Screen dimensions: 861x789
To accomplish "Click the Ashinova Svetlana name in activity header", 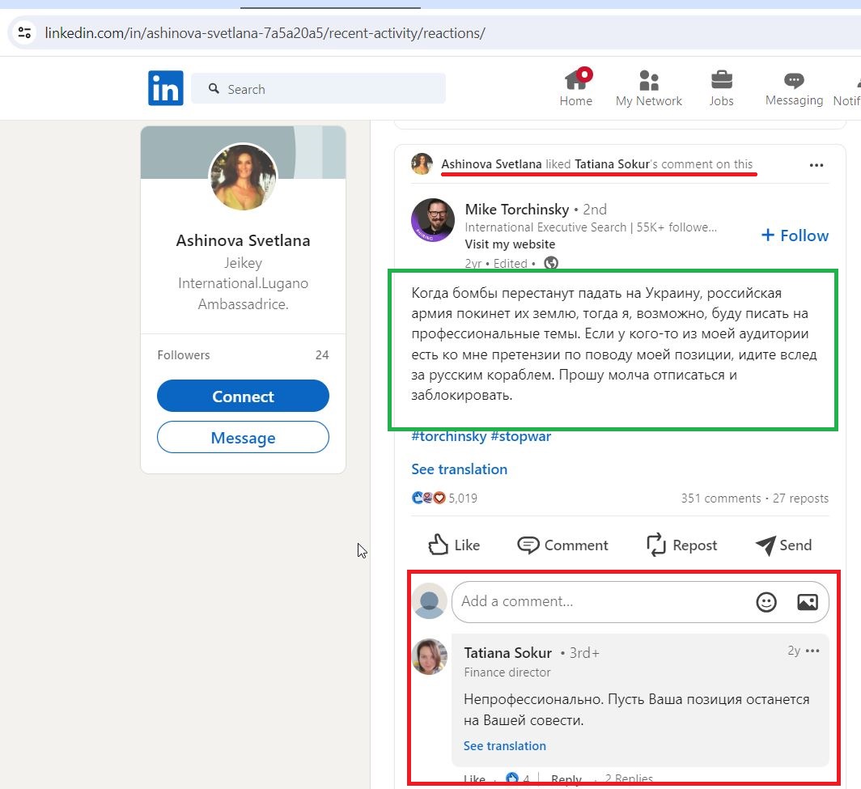I will (x=491, y=164).
